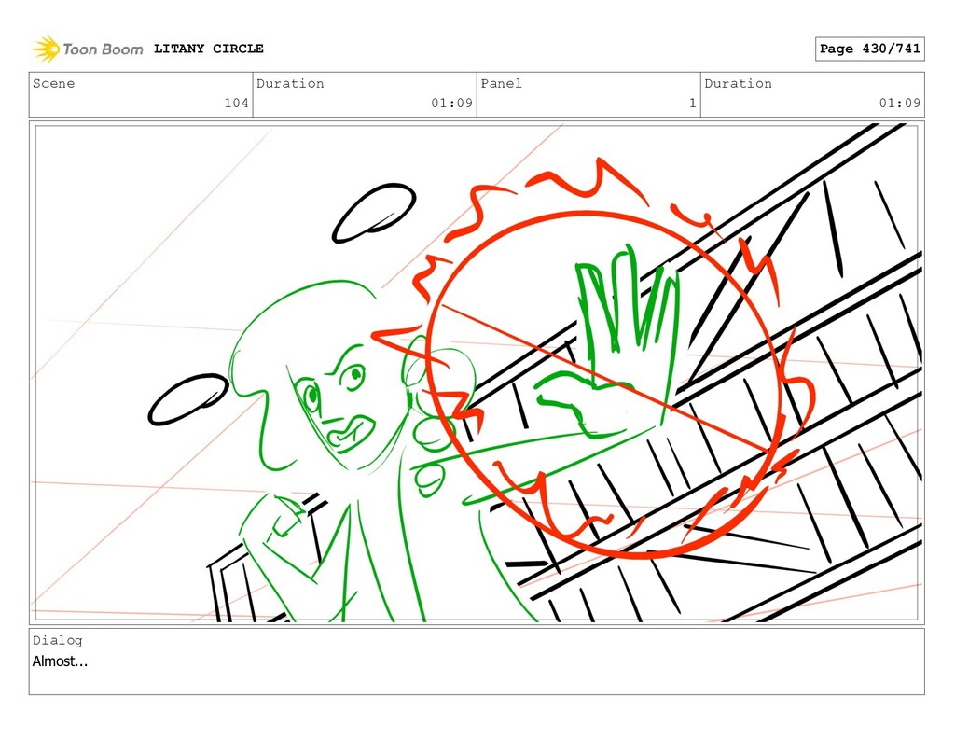Click the Page 430/741 box
This screenshot has width=955, height=738.
869,49
